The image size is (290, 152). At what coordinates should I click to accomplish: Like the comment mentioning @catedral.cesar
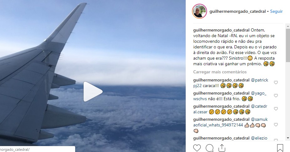coord(276,109)
